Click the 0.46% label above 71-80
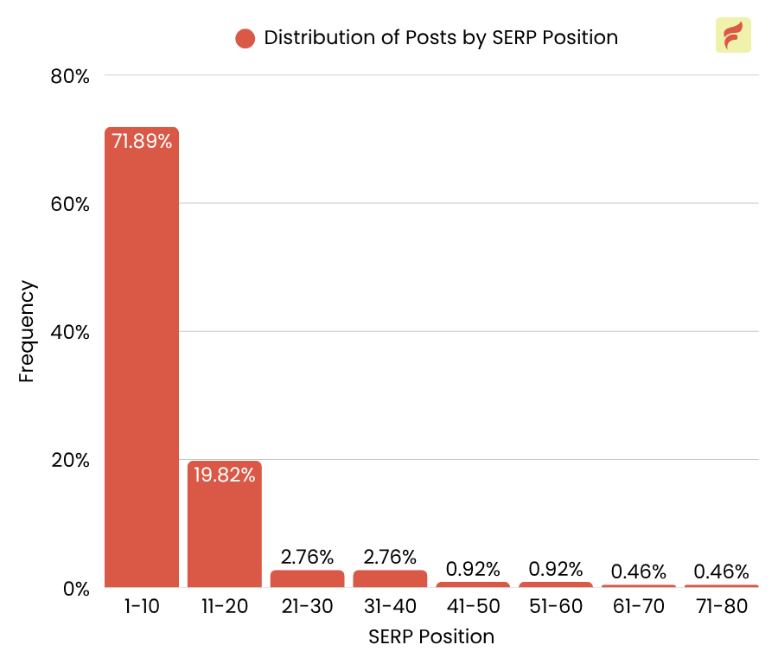 click(x=721, y=571)
